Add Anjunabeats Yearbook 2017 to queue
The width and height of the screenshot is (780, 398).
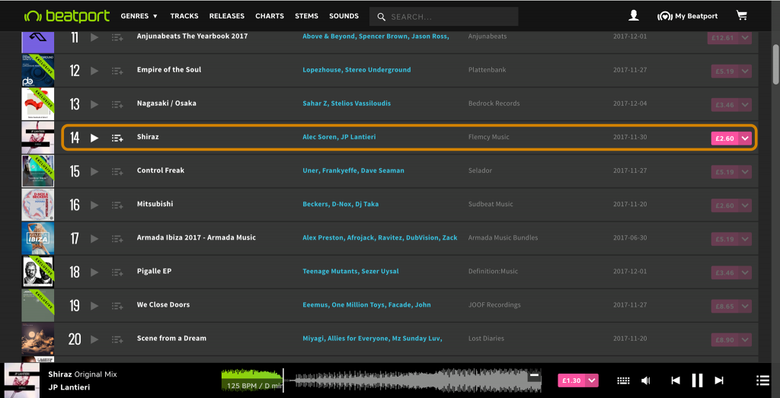[x=117, y=37]
